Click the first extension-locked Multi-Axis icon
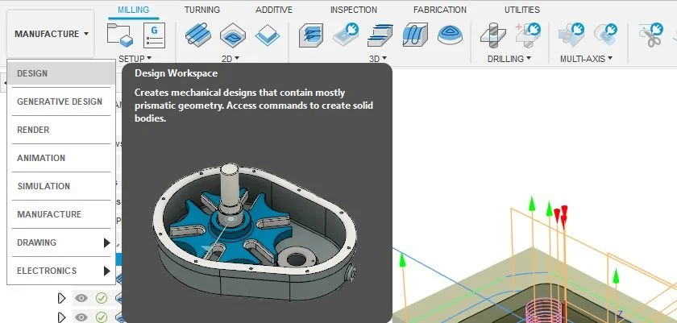677x323 pixels. [x=571, y=34]
